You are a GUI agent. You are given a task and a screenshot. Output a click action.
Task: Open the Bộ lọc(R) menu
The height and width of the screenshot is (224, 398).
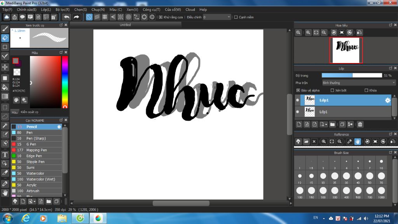click(63, 9)
